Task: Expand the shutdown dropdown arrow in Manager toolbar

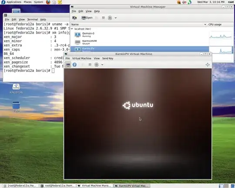Action: [x=116, y=18]
